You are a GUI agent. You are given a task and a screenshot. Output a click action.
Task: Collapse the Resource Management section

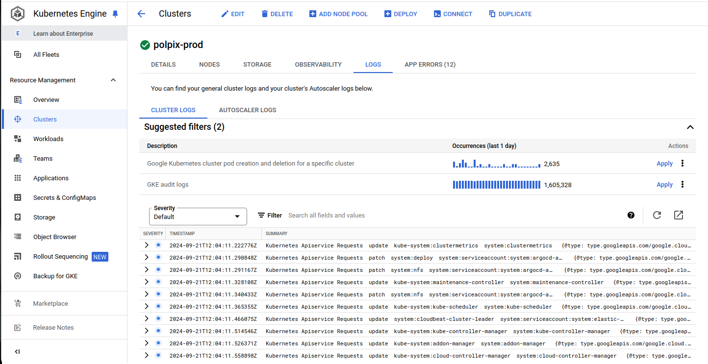[x=113, y=80]
